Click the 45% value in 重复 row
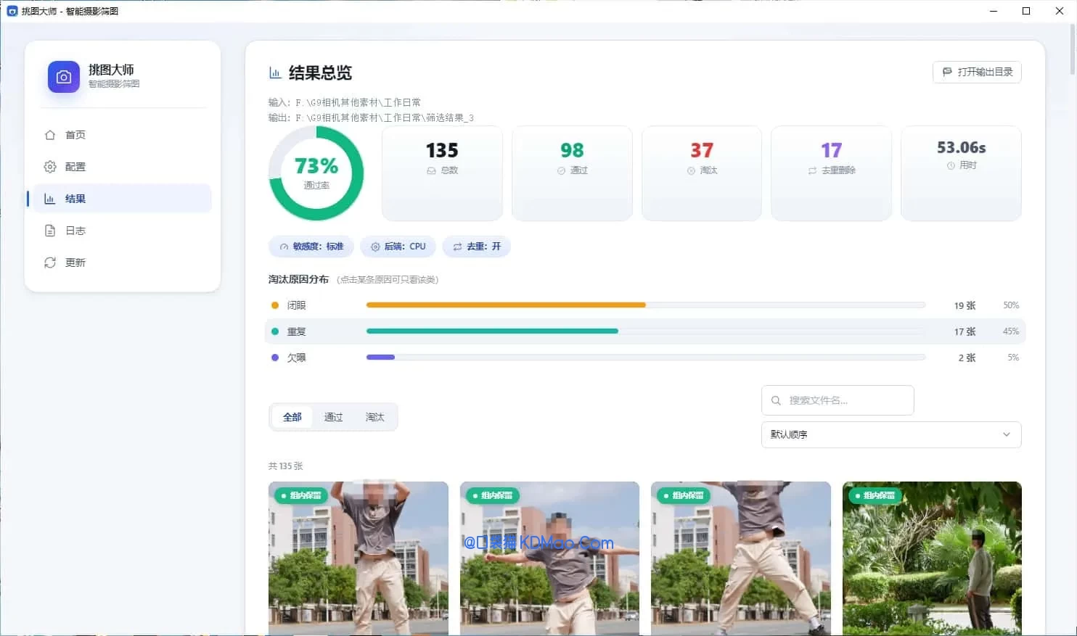Screen dimensions: 1077x636 click(x=1011, y=331)
